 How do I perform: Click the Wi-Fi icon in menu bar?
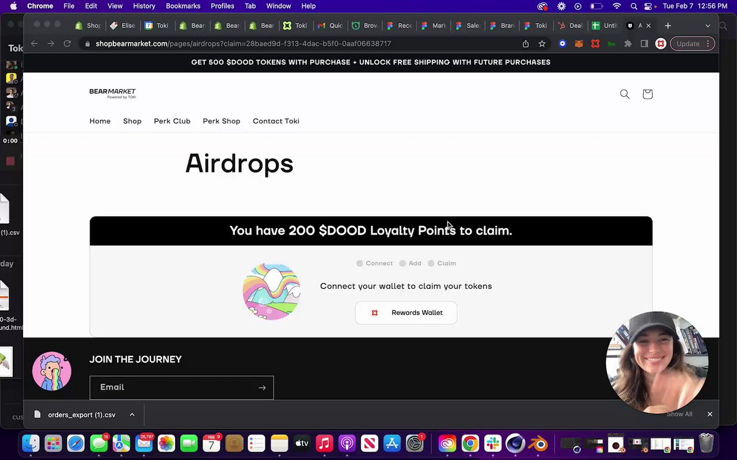click(x=617, y=6)
